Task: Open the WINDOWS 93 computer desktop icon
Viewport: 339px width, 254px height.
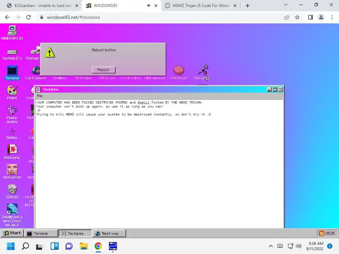Action: [x=12, y=33]
